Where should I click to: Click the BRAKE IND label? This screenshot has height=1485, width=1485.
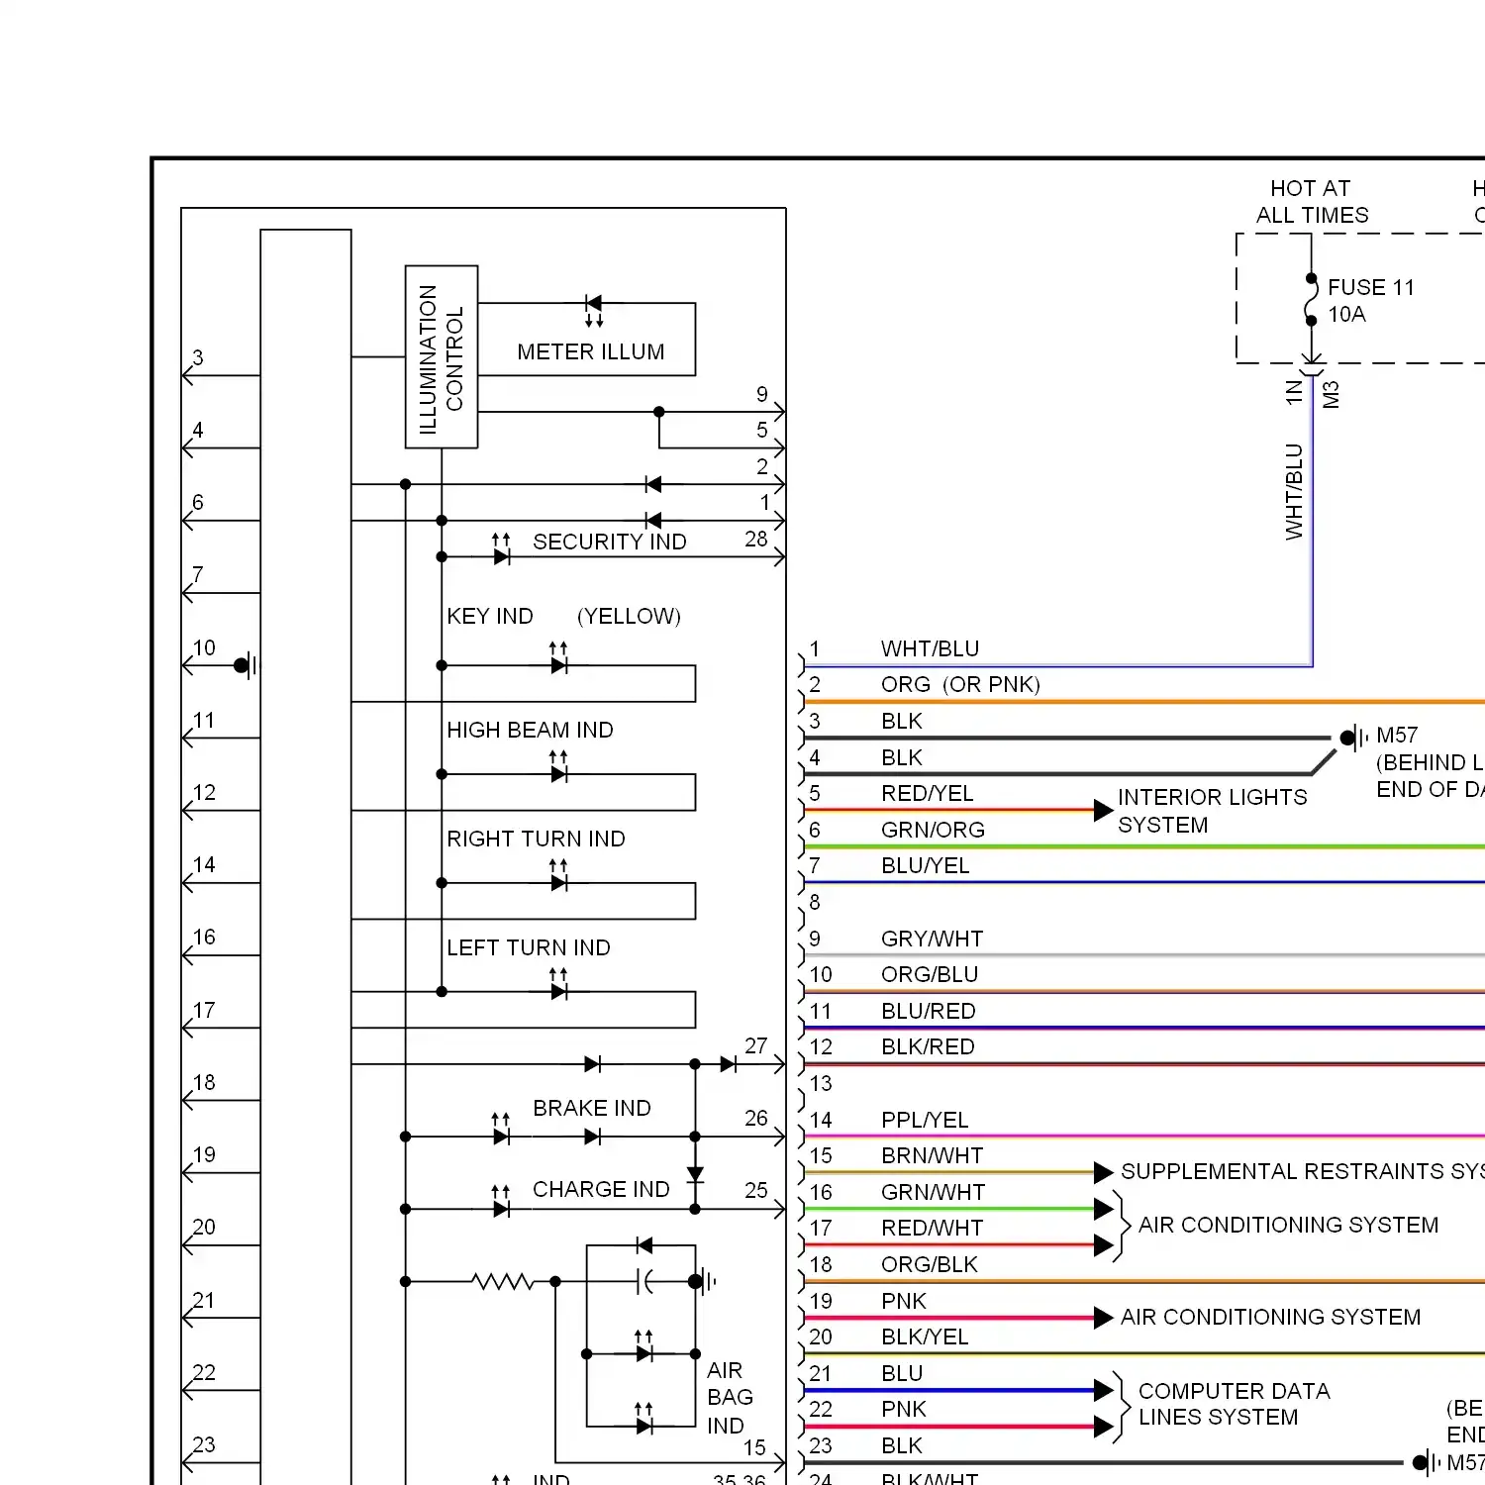coord(592,1108)
